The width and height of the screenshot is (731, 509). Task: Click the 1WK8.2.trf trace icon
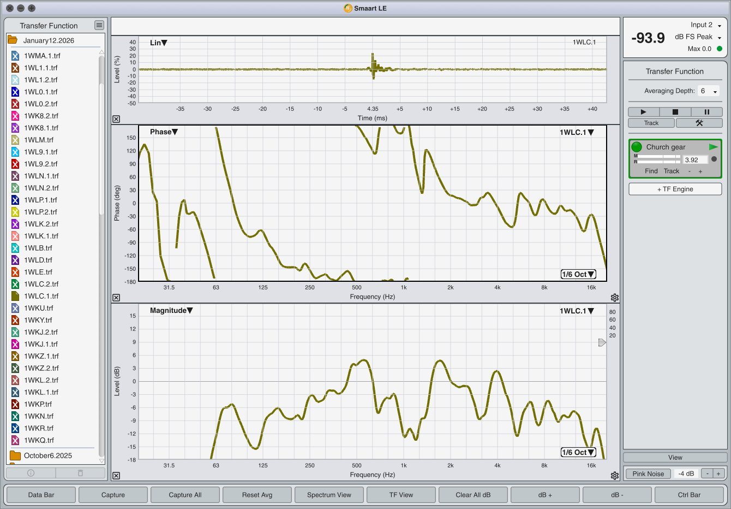15,116
